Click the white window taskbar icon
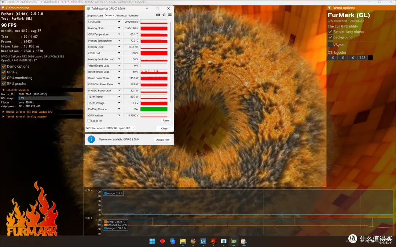 click(x=224, y=241)
